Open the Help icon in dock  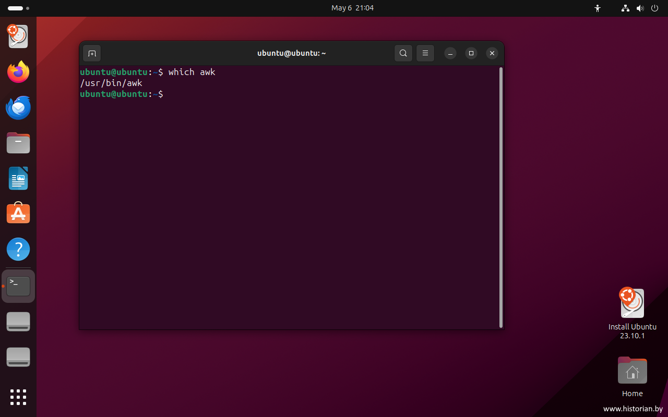pyautogui.click(x=18, y=249)
